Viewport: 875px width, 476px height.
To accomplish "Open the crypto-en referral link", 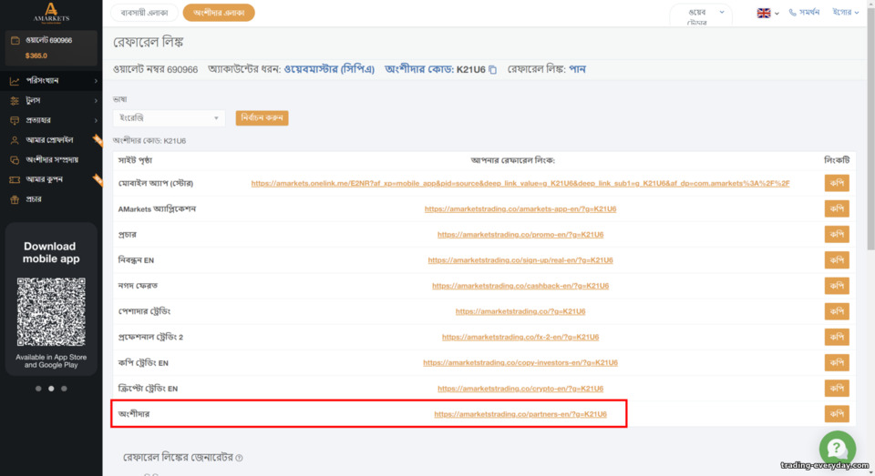I will tap(520, 389).
